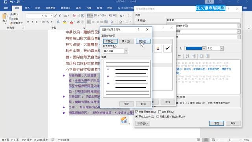Click the Decrease Indent icon in ribbon
This screenshot has height=142, width=252.
110,16
